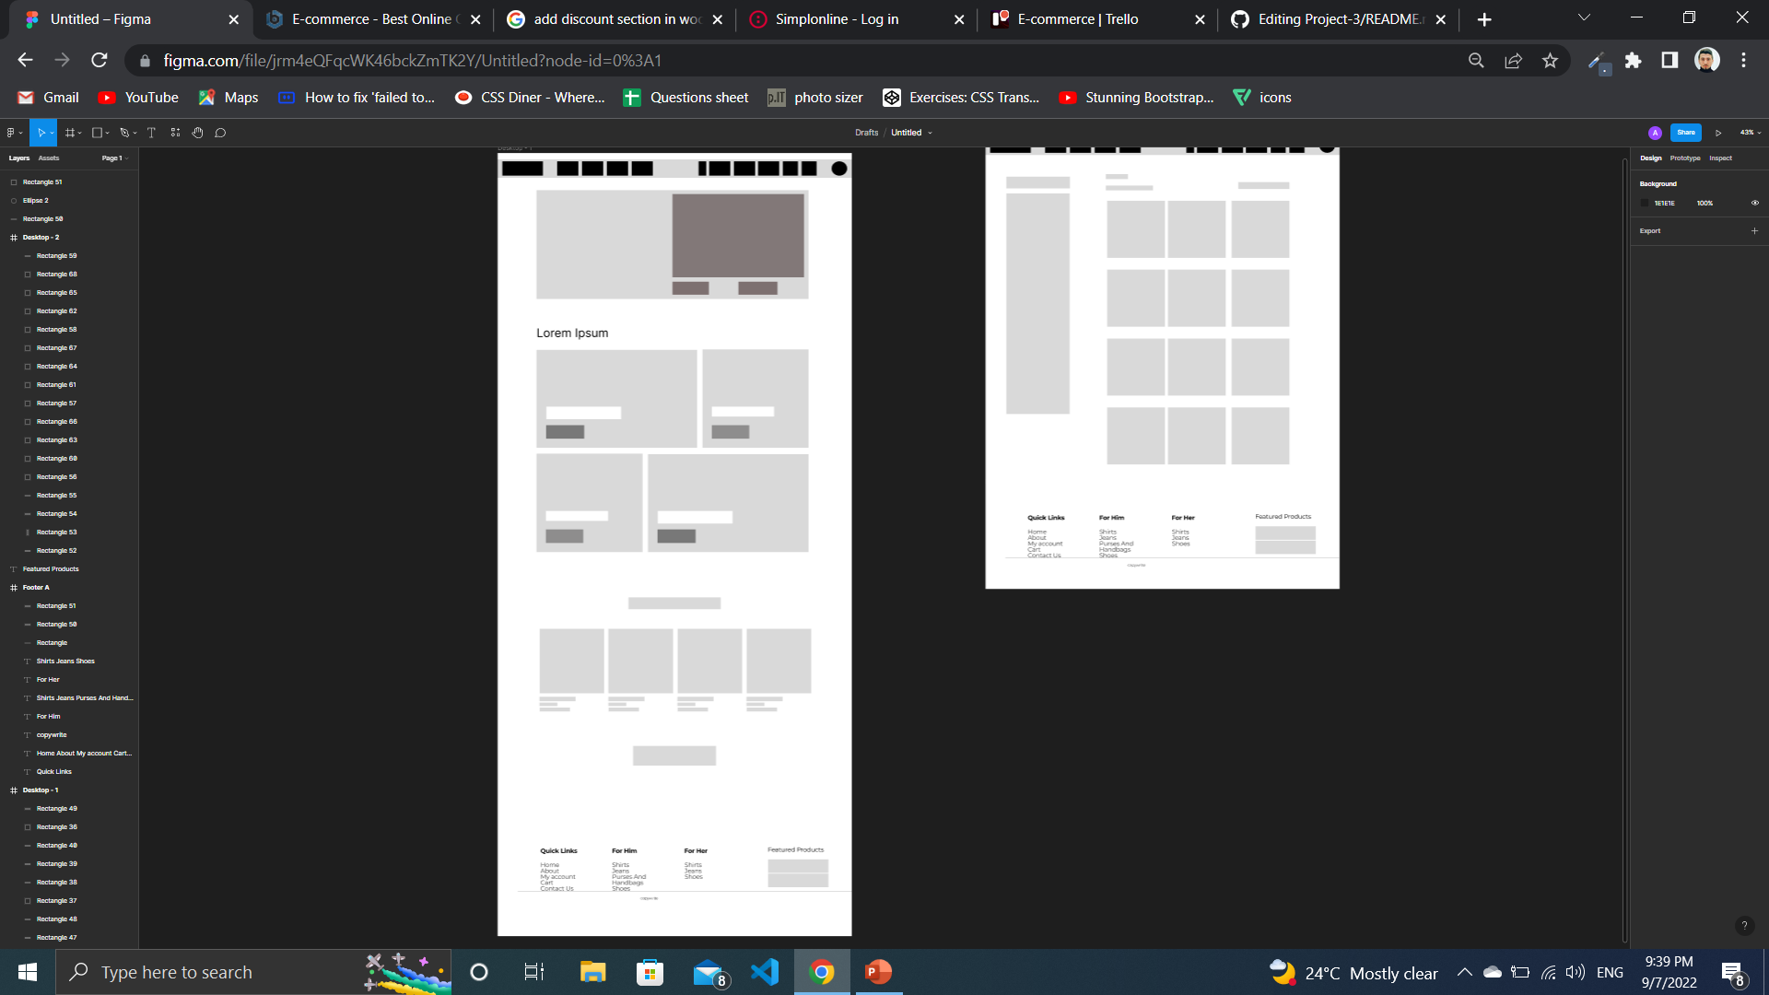
Task: Open the Figma main menu
Action: [10, 133]
